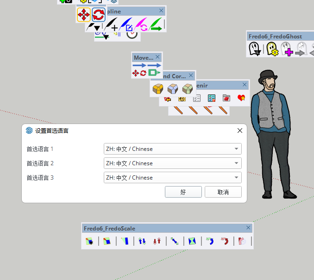Select the orange round corner cube icon
The height and width of the screenshot is (280, 314).
[x=158, y=88]
